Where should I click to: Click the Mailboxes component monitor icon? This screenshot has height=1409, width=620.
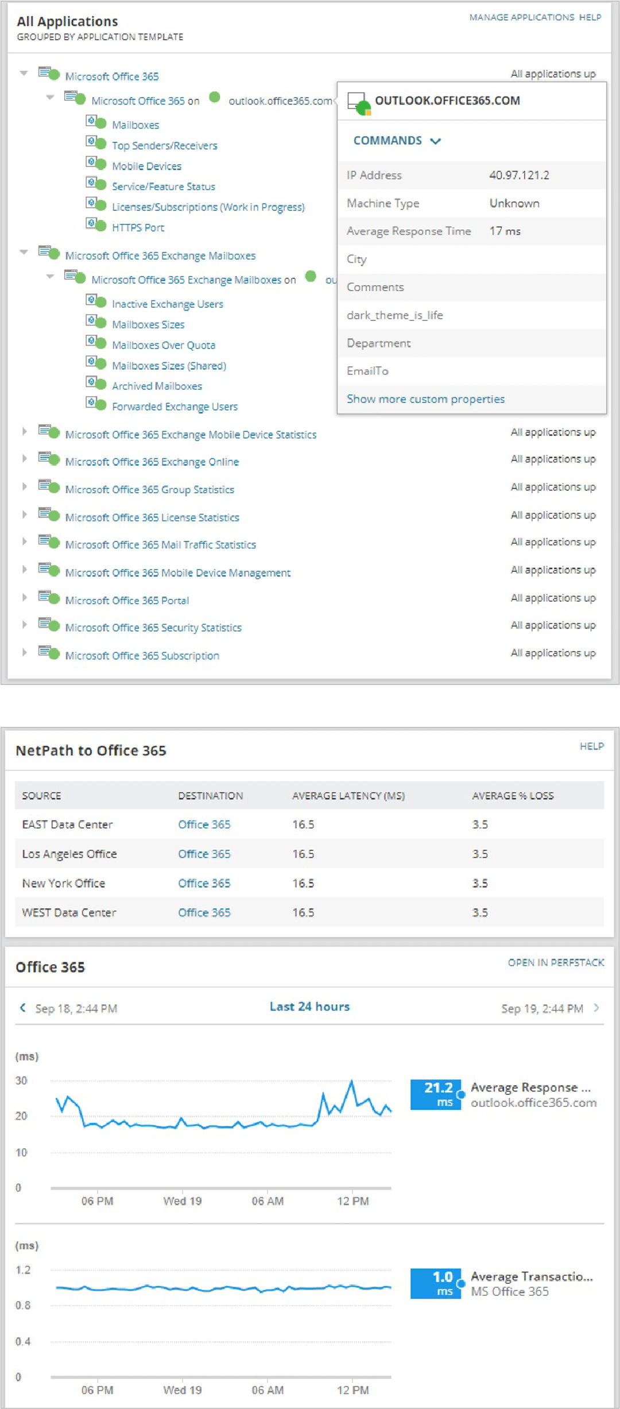point(96,122)
